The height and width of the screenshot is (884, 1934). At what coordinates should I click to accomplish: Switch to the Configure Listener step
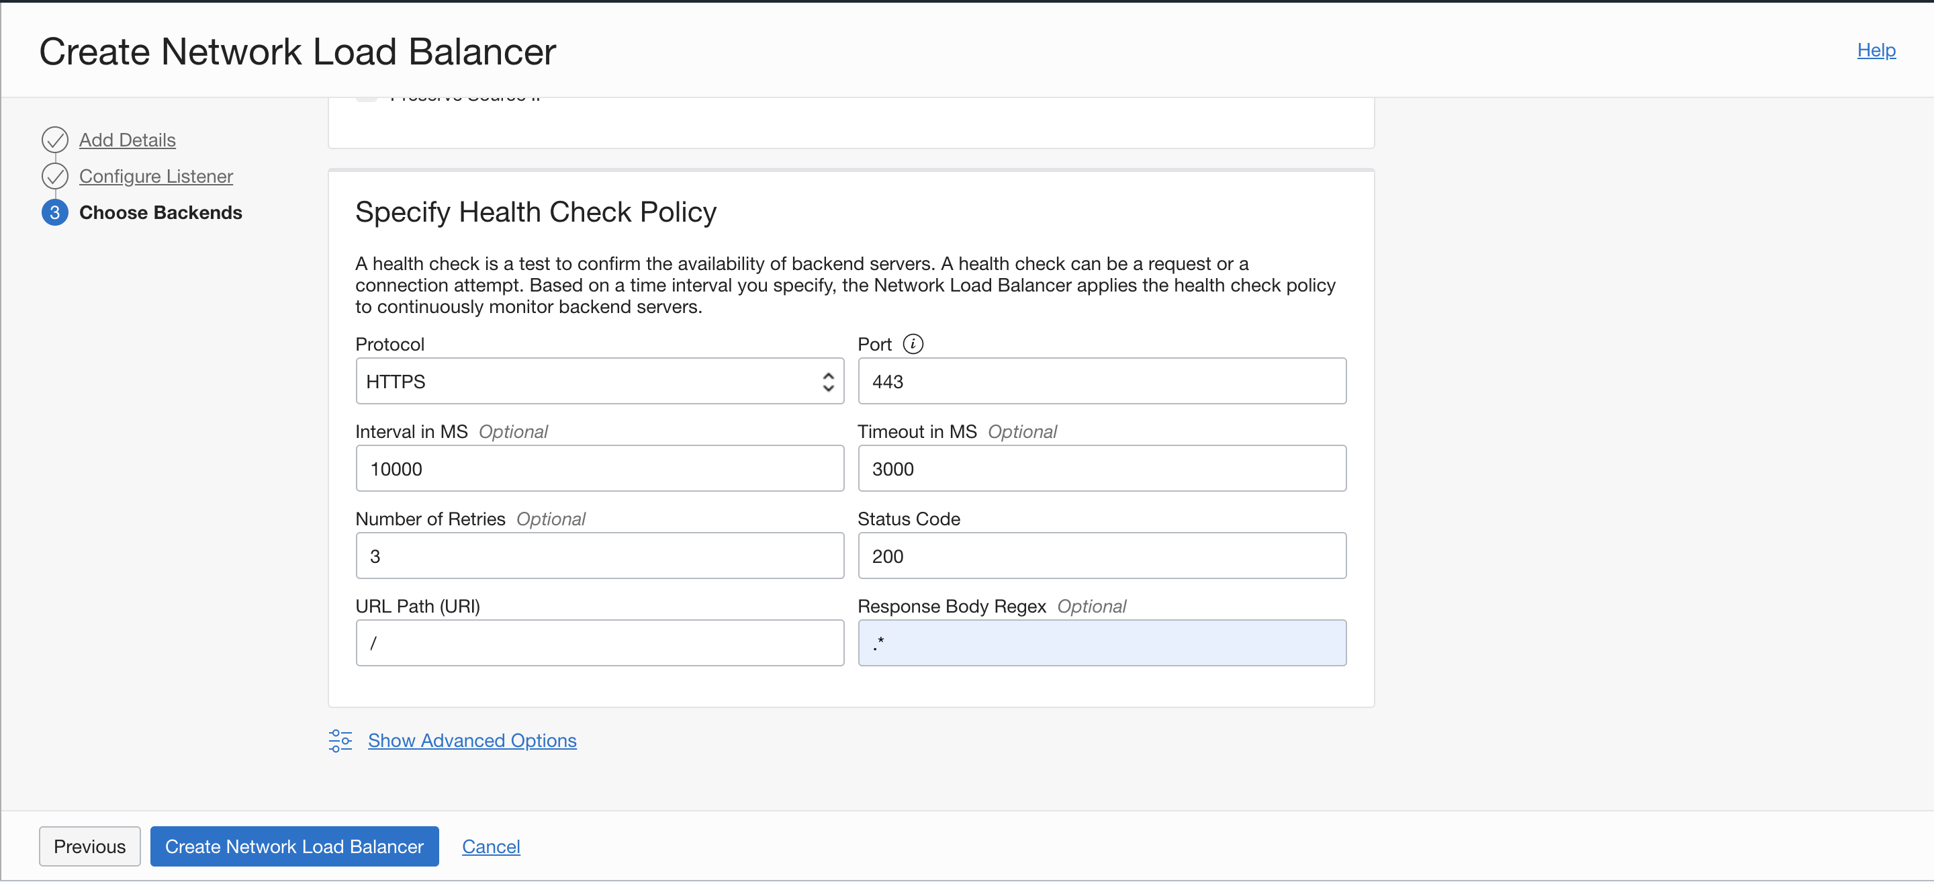tap(156, 176)
